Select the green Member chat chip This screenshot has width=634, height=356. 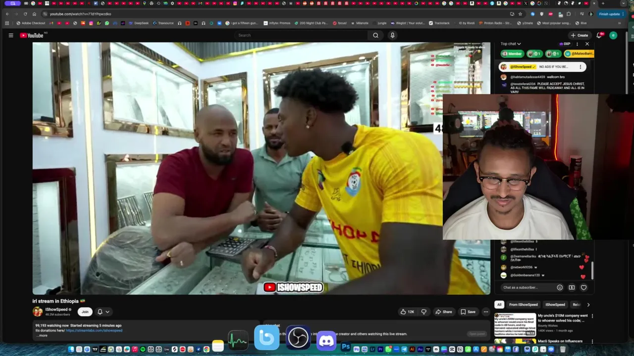click(512, 53)
